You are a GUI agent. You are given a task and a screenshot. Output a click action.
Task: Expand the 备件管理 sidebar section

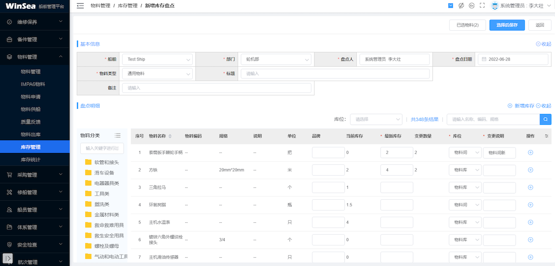click(35, 39)
